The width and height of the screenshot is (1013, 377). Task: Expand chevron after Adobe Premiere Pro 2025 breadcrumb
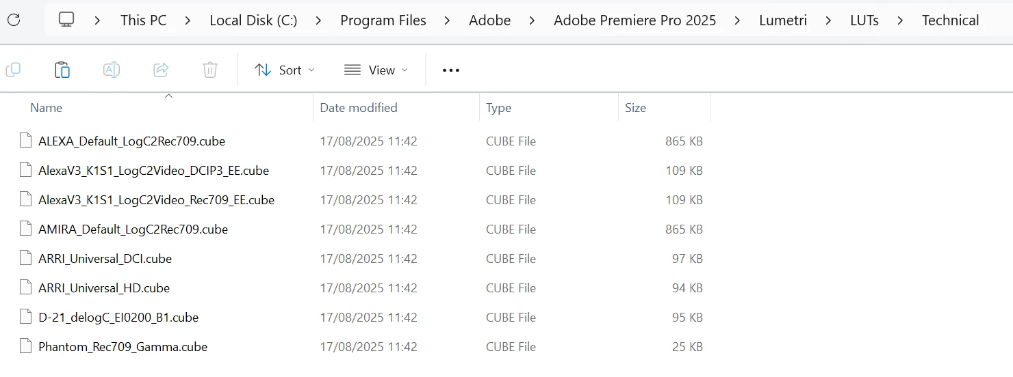tap(738, 20)
